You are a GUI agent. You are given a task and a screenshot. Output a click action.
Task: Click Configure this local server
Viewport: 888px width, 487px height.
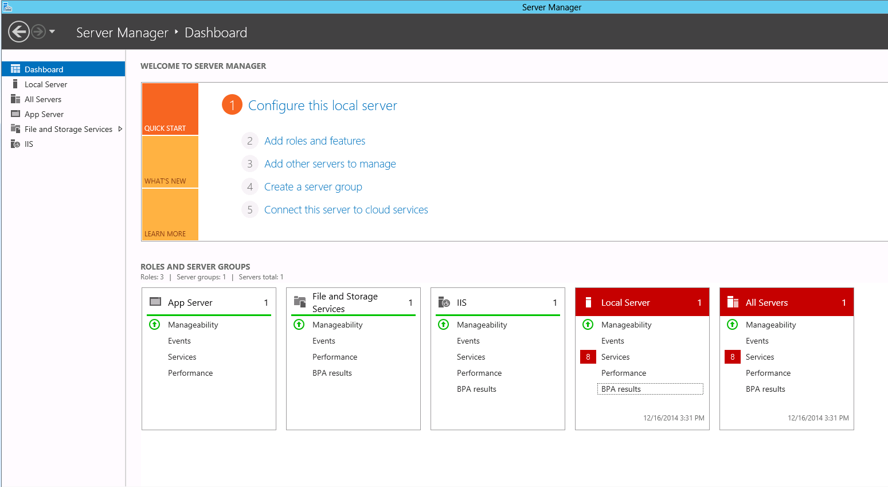click(322, 105)
